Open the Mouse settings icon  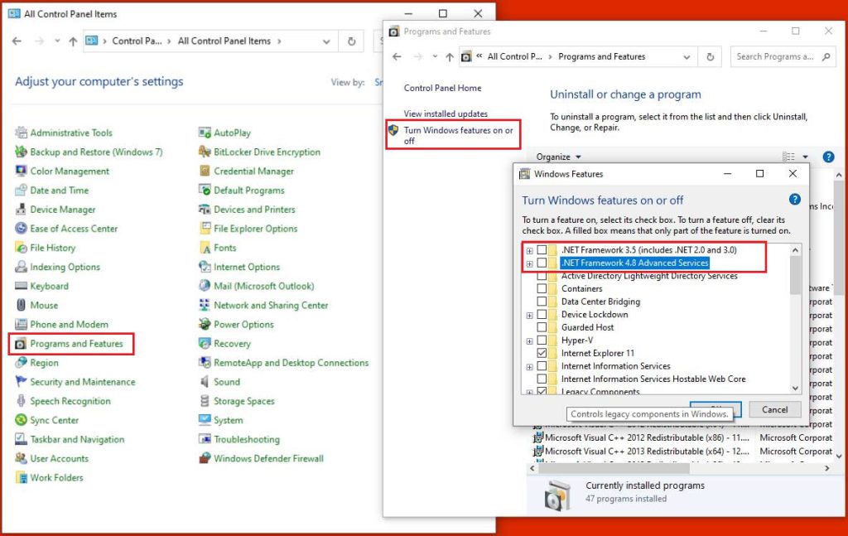(21, 305)
